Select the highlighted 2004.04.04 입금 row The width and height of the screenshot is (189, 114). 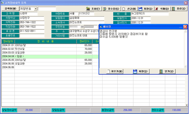pyautogui.click(x=50, y=56)
